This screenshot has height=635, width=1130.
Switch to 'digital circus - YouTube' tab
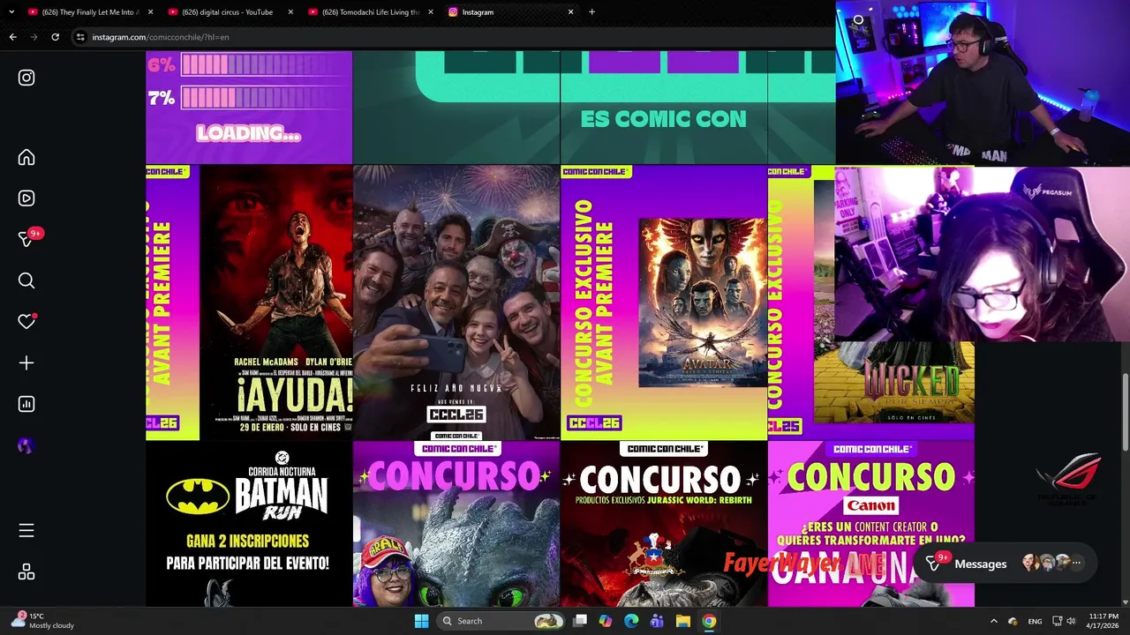[229, 11]
